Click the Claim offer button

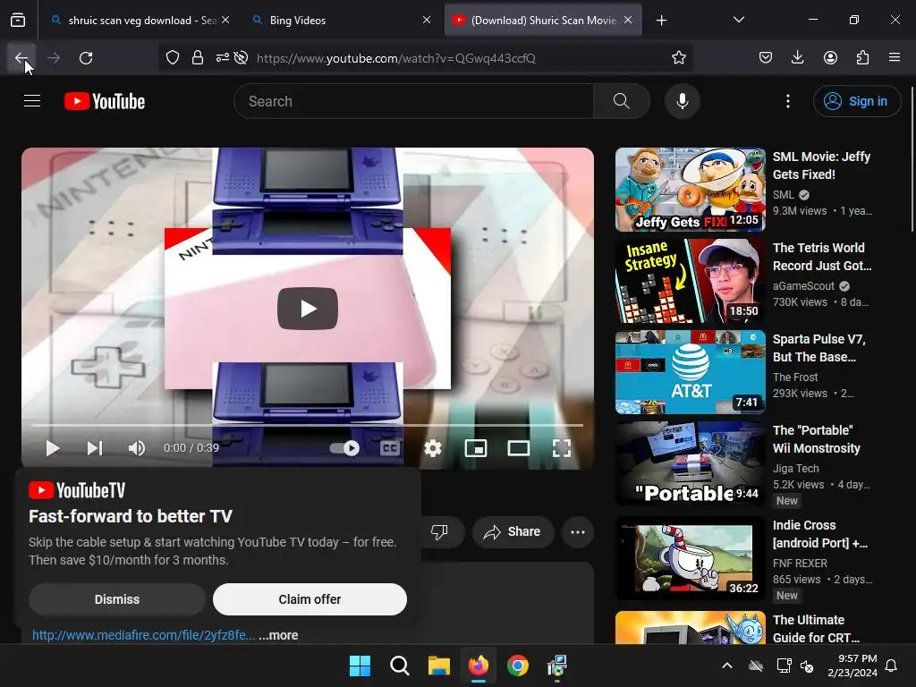pyautogui.click(x=310, y=599)
